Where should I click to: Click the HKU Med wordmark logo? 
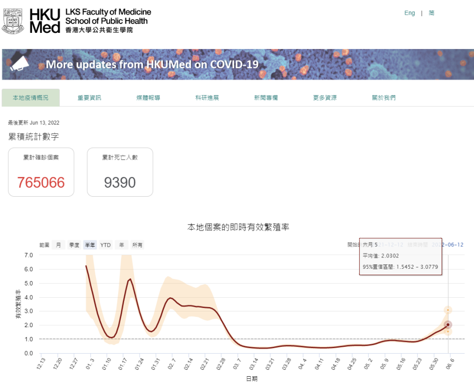(x=45, y=21)
